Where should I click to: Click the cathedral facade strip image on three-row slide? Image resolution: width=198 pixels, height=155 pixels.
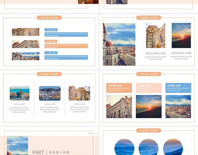pos(26,32)
